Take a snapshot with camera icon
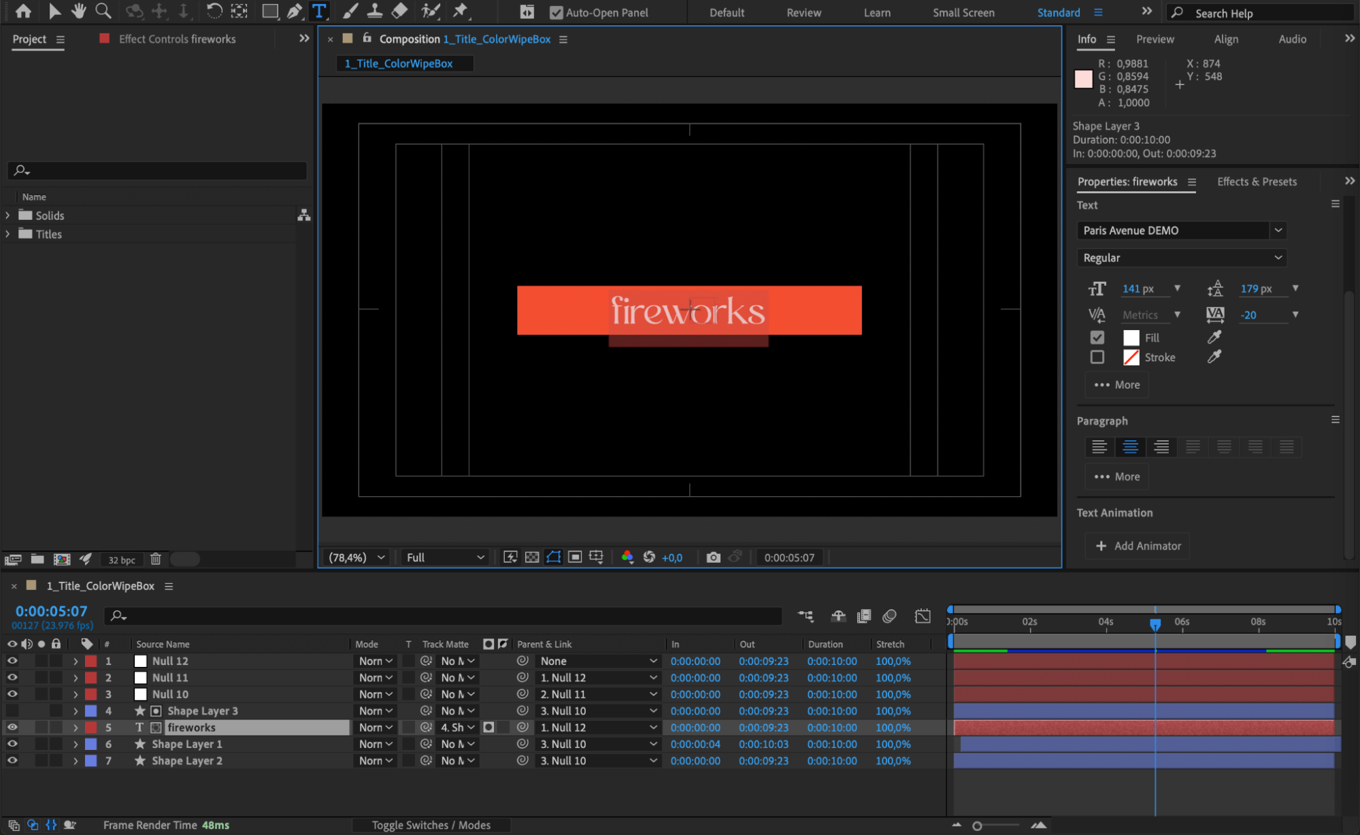 712,557
